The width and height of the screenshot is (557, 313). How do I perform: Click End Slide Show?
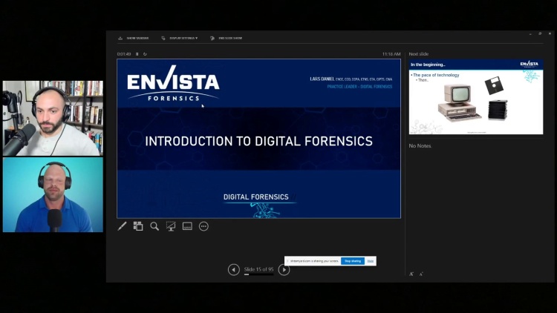[227, 38]
